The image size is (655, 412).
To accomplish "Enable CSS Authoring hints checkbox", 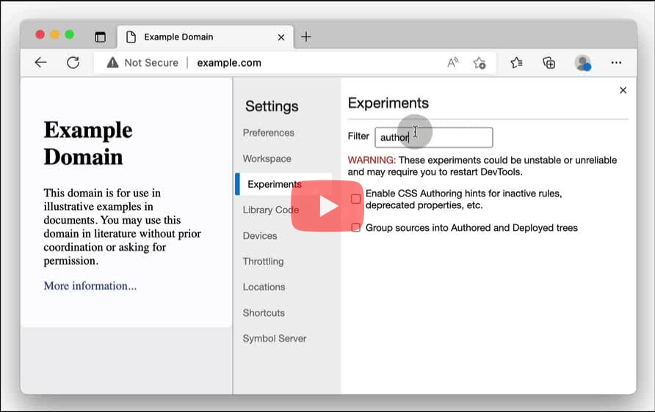I will [356, 199].
